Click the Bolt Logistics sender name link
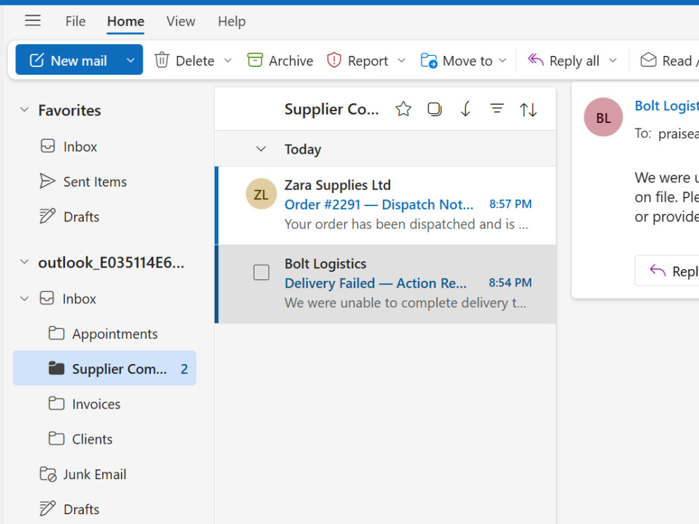 tap(667, 106)
